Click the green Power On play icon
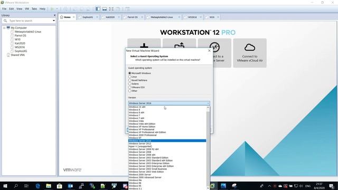The height and width of the screenshot is (190, 338). [52, 9]
